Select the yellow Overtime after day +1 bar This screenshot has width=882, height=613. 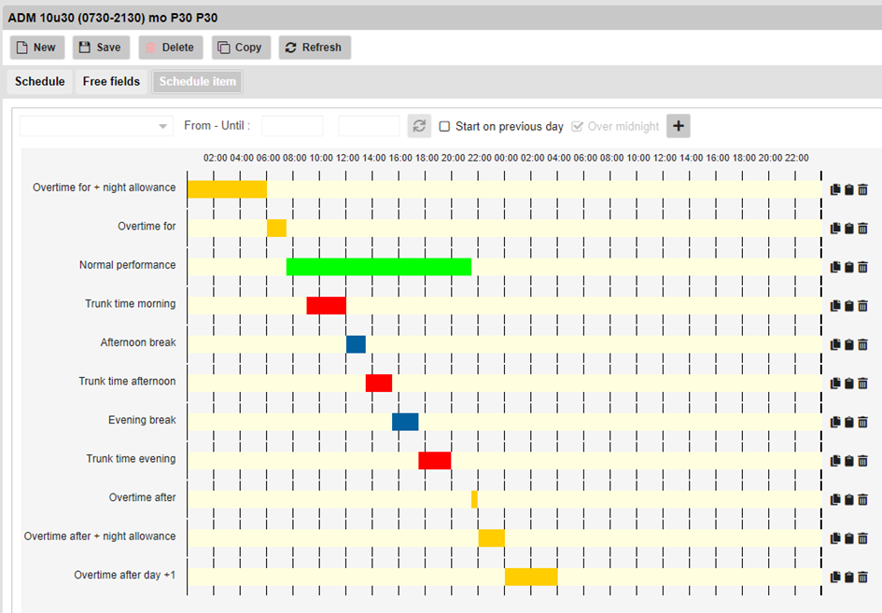click(531, 578)
